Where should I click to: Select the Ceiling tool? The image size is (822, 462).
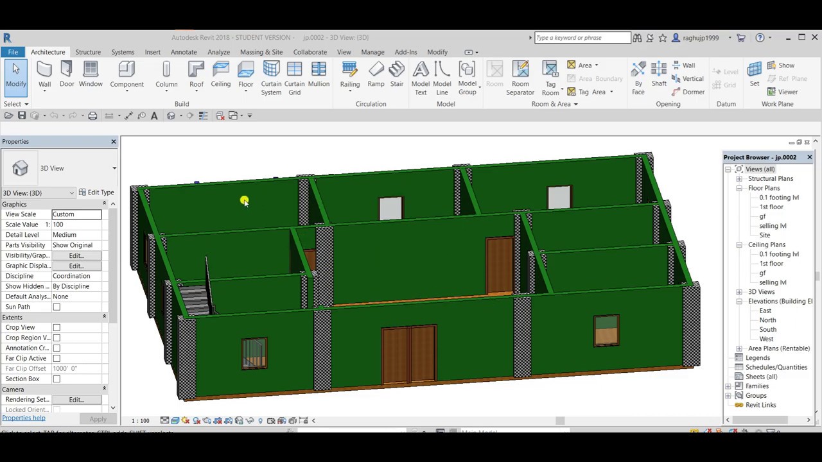pos(220,75)
